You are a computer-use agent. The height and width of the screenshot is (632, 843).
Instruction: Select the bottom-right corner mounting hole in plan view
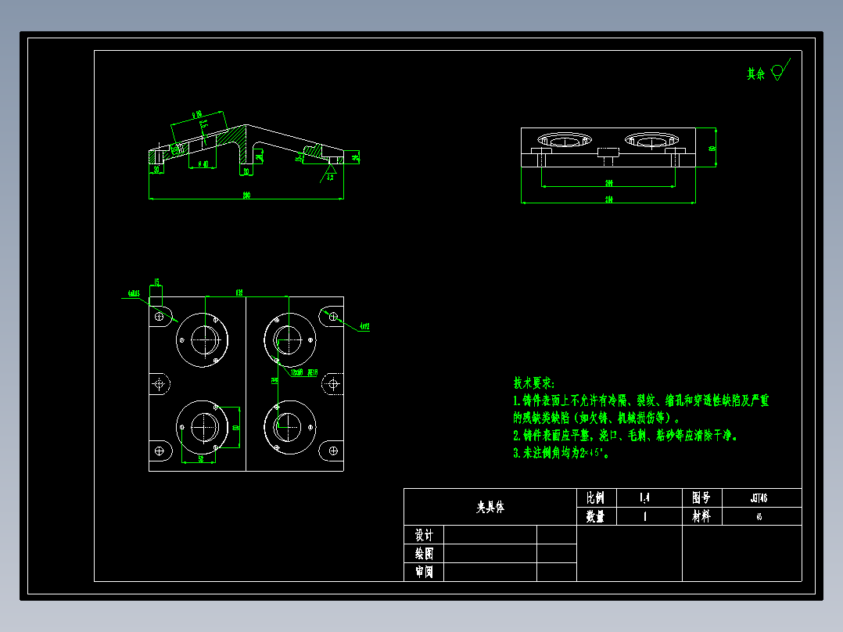pos(333,451)
